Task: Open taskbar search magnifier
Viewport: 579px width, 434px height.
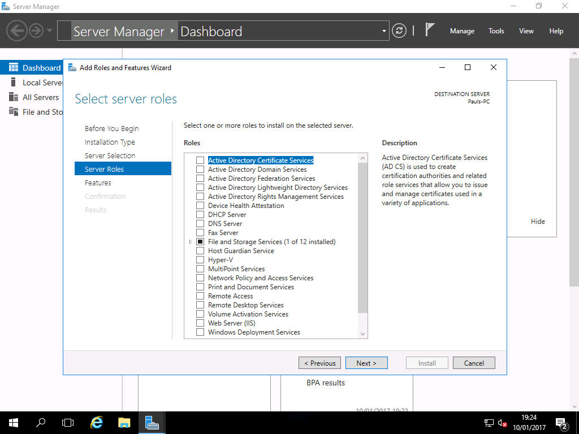Action: pos(41,423)
